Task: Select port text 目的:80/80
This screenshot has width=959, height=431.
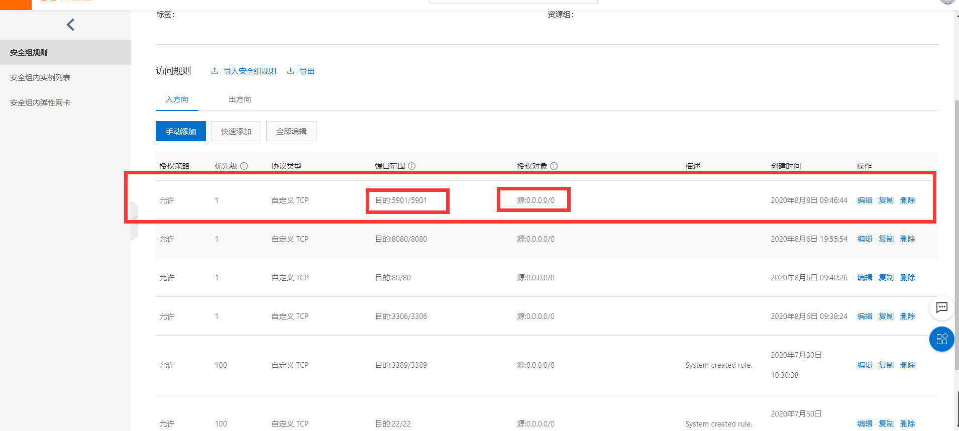Action: [x=393, y=278]
